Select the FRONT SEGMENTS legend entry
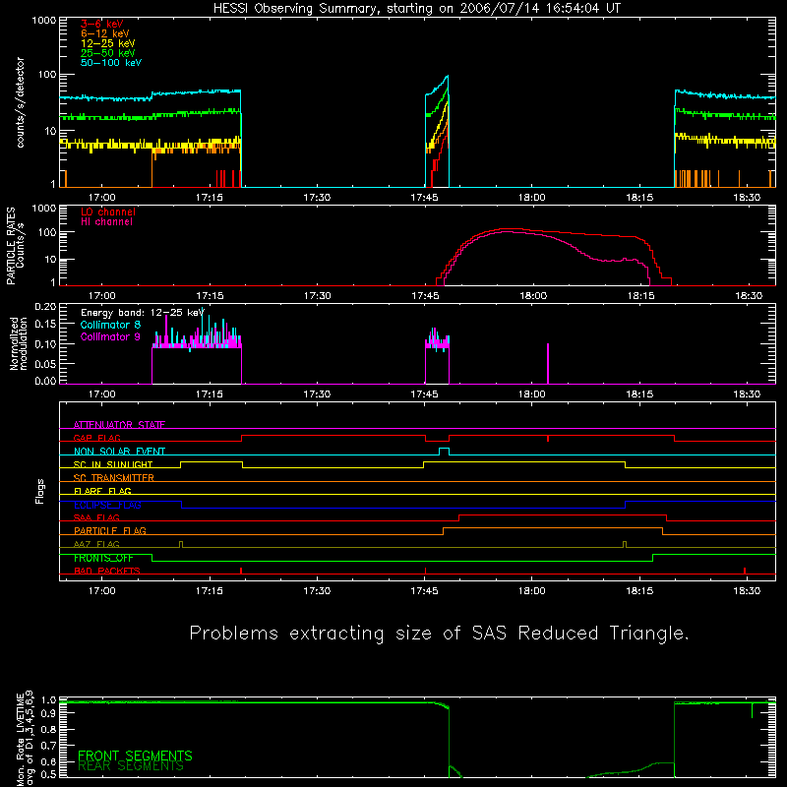 point(135,756)
